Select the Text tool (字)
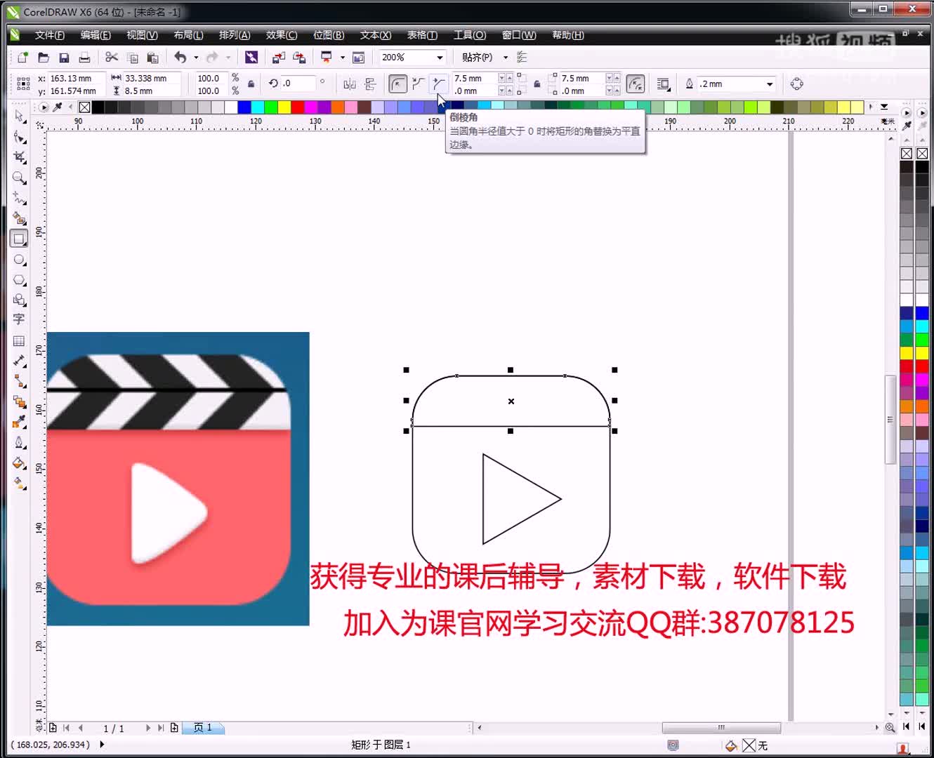Image resolution: width=934 pixels, height=758 pixels. click(19, 319)
